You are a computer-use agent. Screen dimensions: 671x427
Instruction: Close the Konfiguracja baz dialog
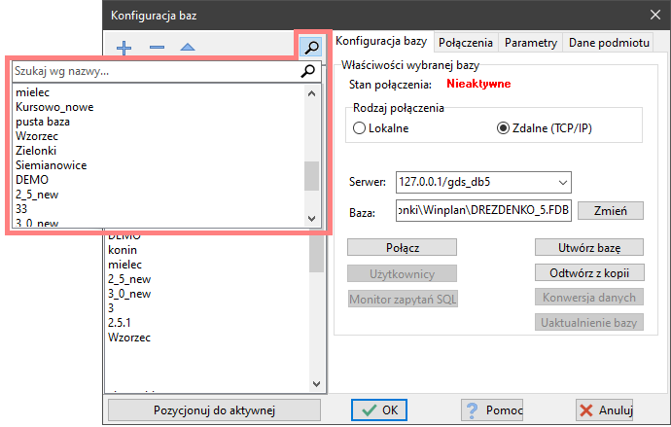point(653,15)
